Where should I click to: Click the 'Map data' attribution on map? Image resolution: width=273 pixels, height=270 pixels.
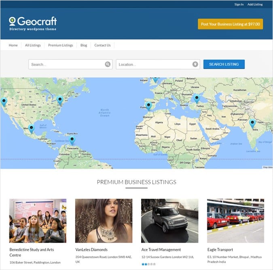[267, 167]
